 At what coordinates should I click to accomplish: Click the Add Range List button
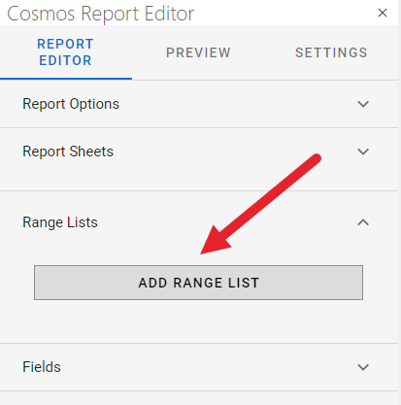[x=198, y=283]
